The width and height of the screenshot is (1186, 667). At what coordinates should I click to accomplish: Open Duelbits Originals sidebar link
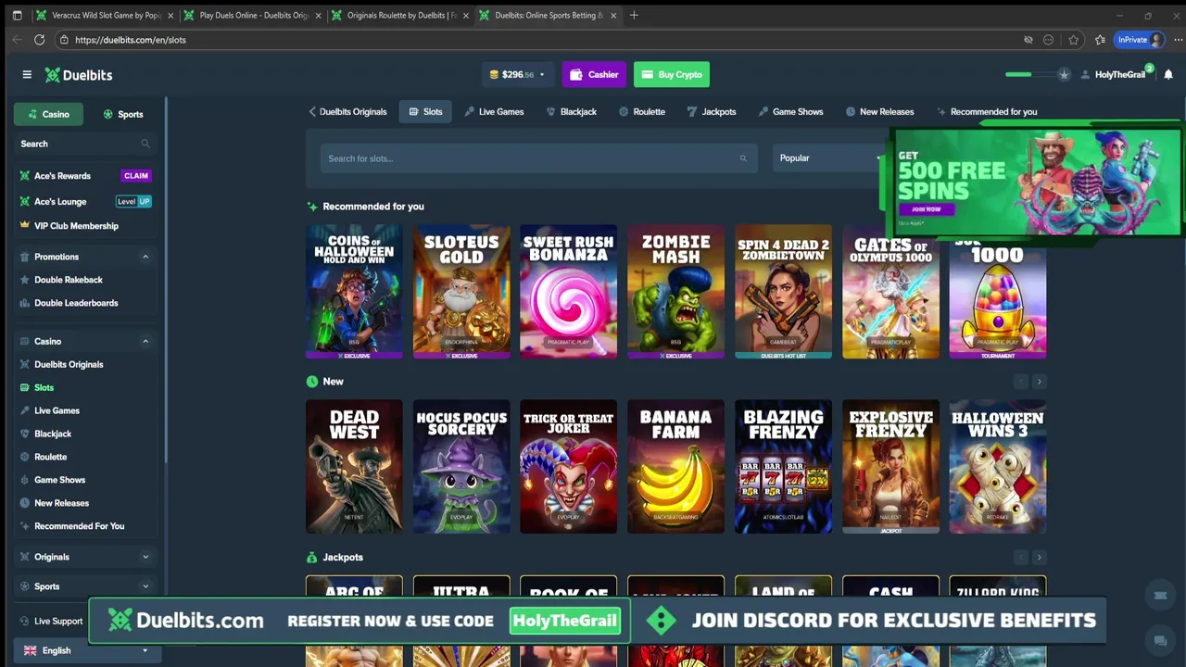(69, 365)
